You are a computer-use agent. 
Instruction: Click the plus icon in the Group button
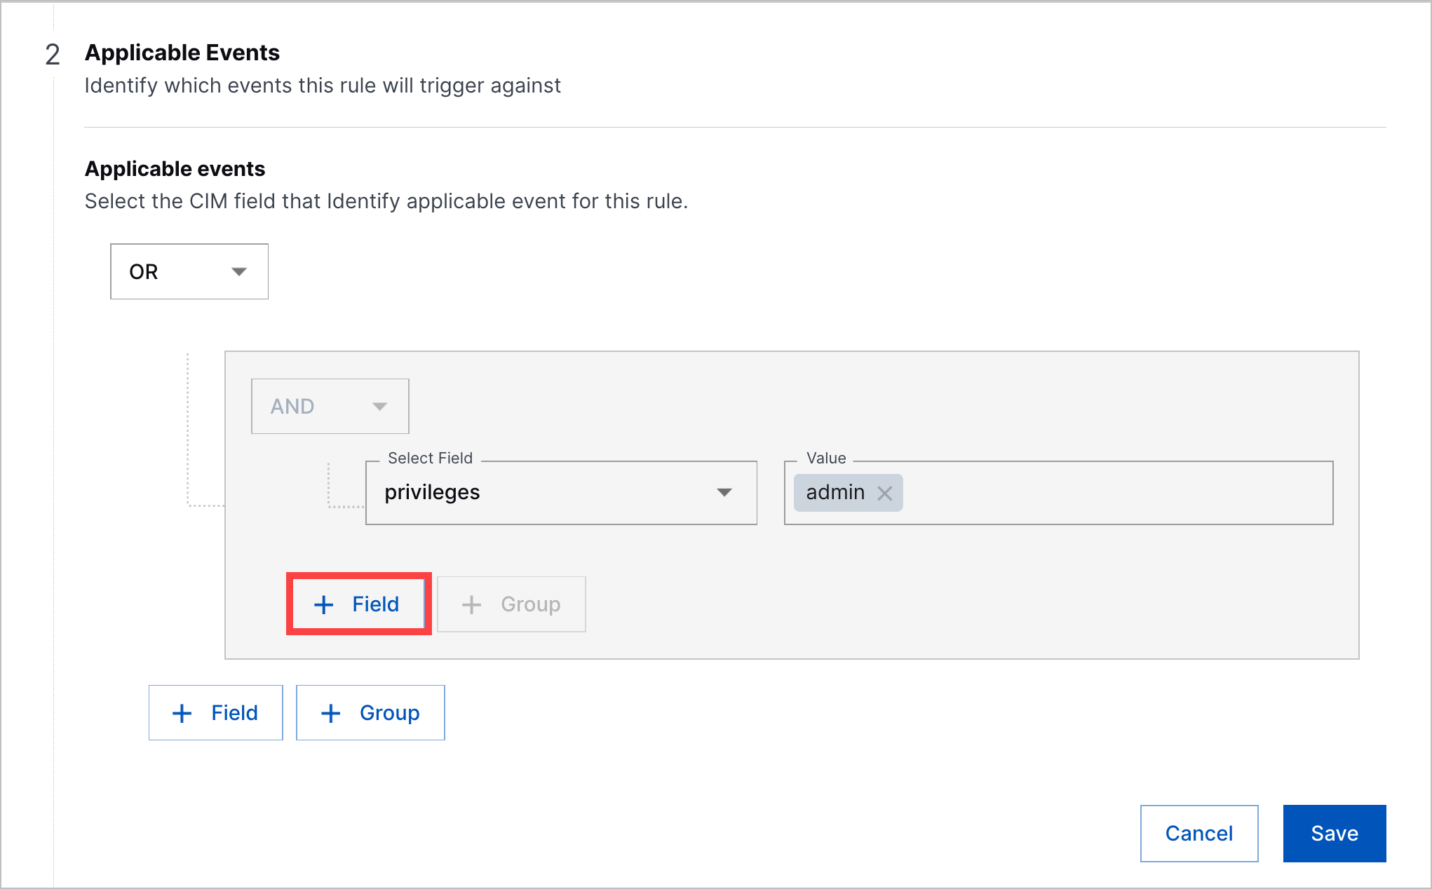[470, 604]
